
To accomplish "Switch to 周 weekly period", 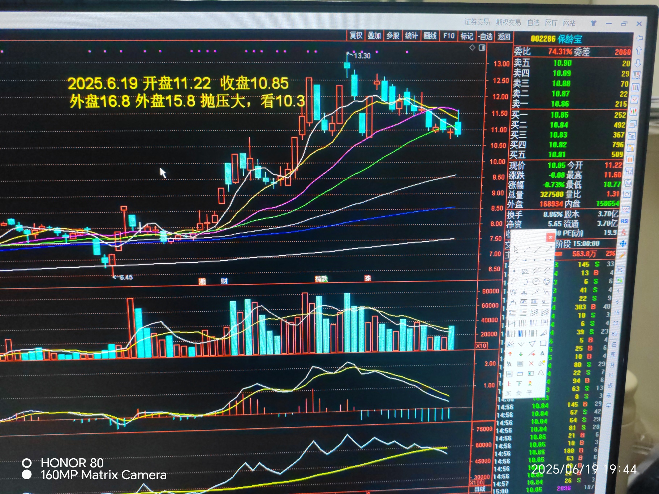I will [613, 355].
